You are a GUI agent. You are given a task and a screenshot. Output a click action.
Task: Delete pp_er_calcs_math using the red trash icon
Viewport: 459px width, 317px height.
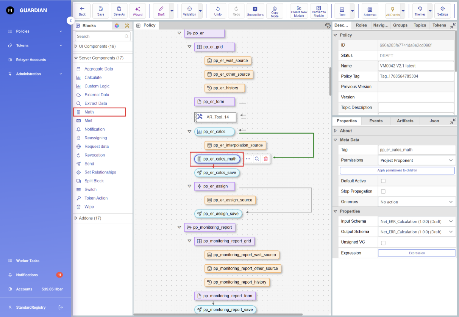266,159
